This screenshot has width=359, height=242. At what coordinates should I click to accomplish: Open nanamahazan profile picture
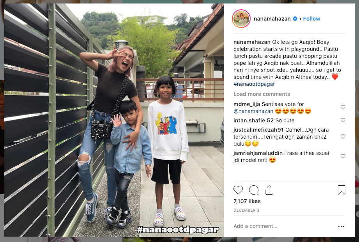tap(241, 19)
